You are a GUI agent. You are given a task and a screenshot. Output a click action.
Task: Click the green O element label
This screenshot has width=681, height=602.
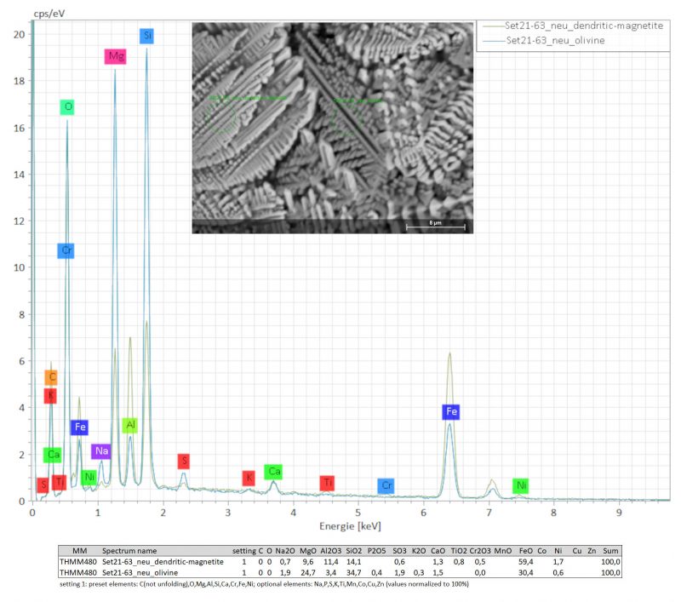(x=67, y=107)
